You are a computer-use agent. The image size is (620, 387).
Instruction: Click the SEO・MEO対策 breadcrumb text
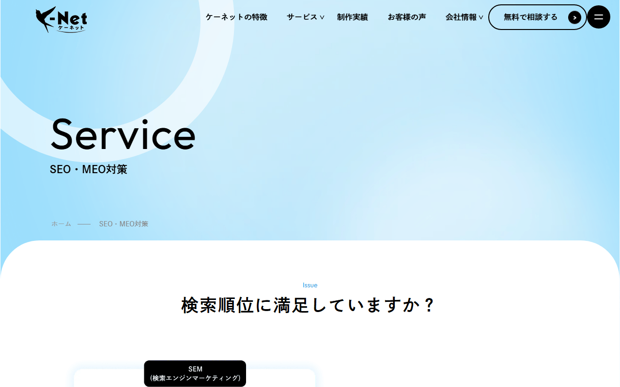(x=124, y=224)
